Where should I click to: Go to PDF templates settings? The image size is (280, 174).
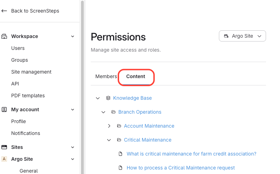point(28,96)
